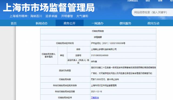Click the 详情摘要 table row
The width and height of the screenshot is (173, 100).
pyautogui.click(x=98, y=37)
